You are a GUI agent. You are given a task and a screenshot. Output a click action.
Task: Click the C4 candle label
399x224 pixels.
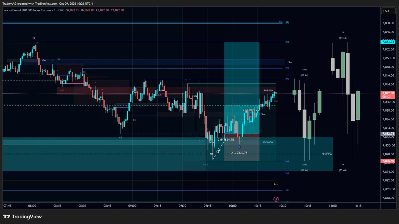84,72
